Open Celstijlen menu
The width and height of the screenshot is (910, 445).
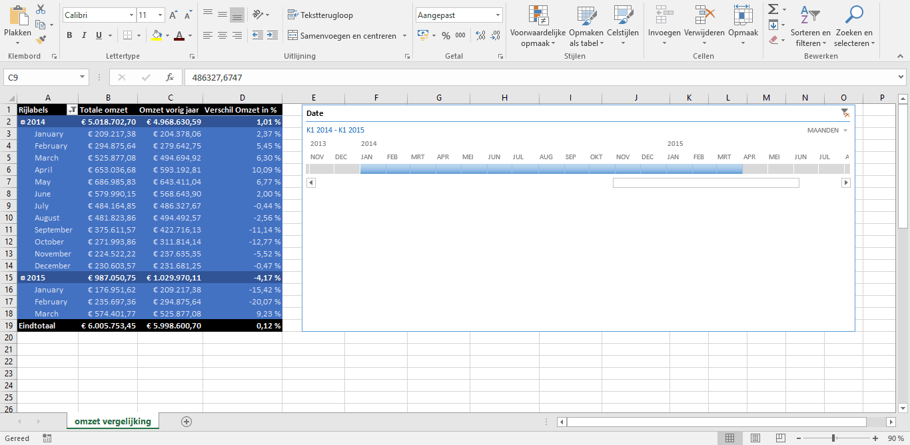[x=623, y=27]
